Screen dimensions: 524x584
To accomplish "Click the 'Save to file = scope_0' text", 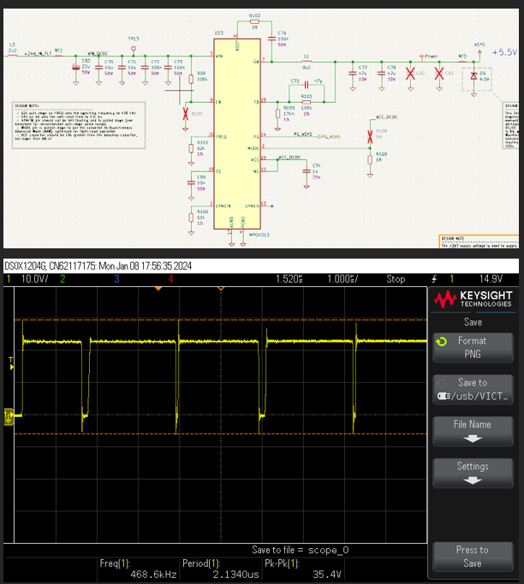I will click(x=301, y=550).
